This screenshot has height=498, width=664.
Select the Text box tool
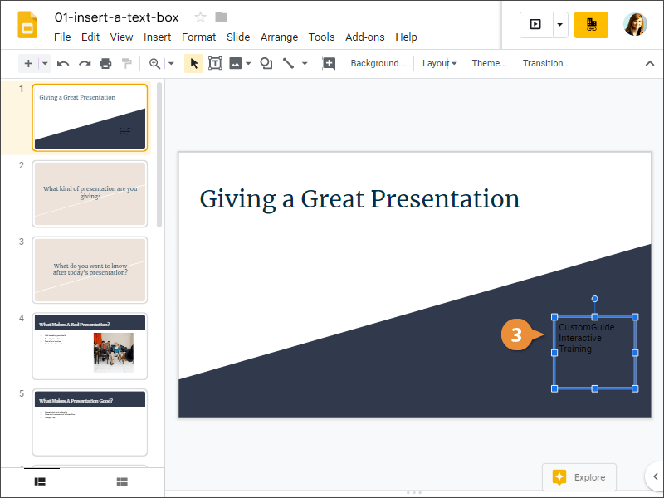(x=215, y=63)
